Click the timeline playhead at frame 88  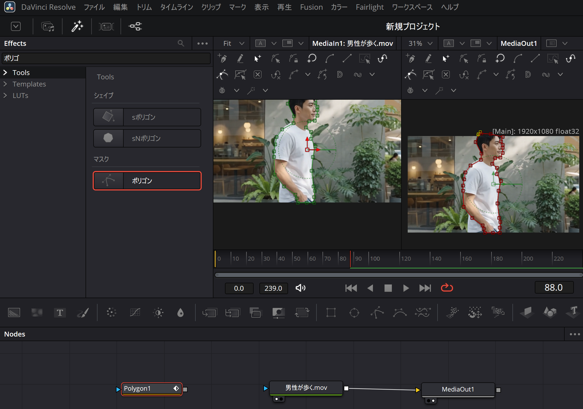[x=350, y=259]
